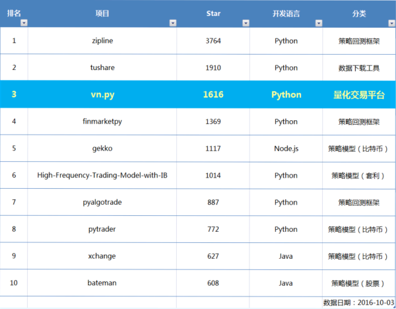Open the 排名 column filter dropdown

click(24, 22)
